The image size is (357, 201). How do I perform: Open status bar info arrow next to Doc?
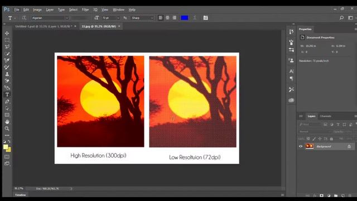coord(71,189)
